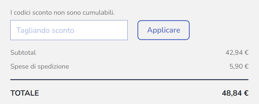The width and height of the screenshot is (259, 104).
Task: Select the non-cumulabili discount notice text
Action: (63, 13)
